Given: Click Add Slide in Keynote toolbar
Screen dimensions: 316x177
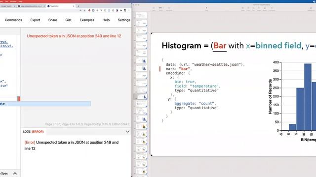Looking at the screenshot, I should tap(169, 9).
